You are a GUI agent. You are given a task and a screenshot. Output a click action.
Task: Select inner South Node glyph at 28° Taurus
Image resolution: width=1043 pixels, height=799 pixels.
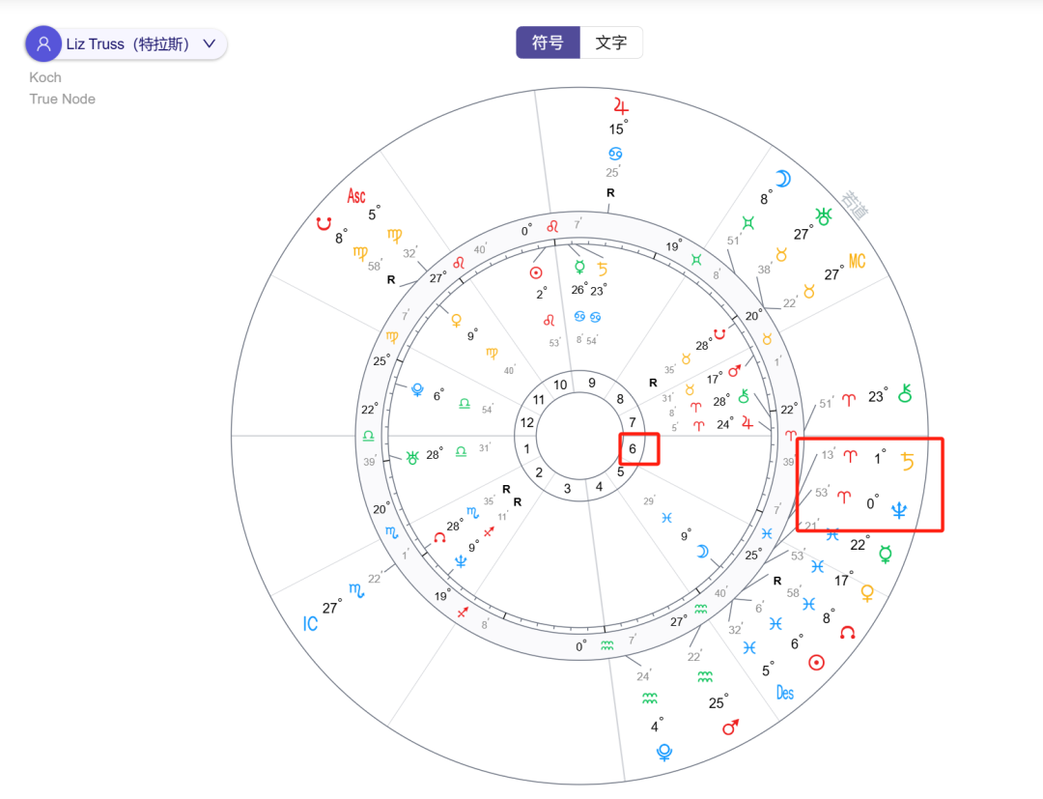[719, 333]
